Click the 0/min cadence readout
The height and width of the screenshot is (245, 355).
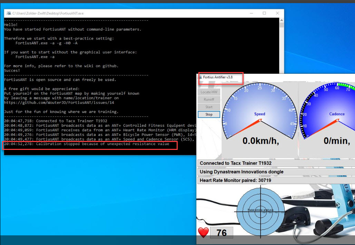[x=337, y=141]
